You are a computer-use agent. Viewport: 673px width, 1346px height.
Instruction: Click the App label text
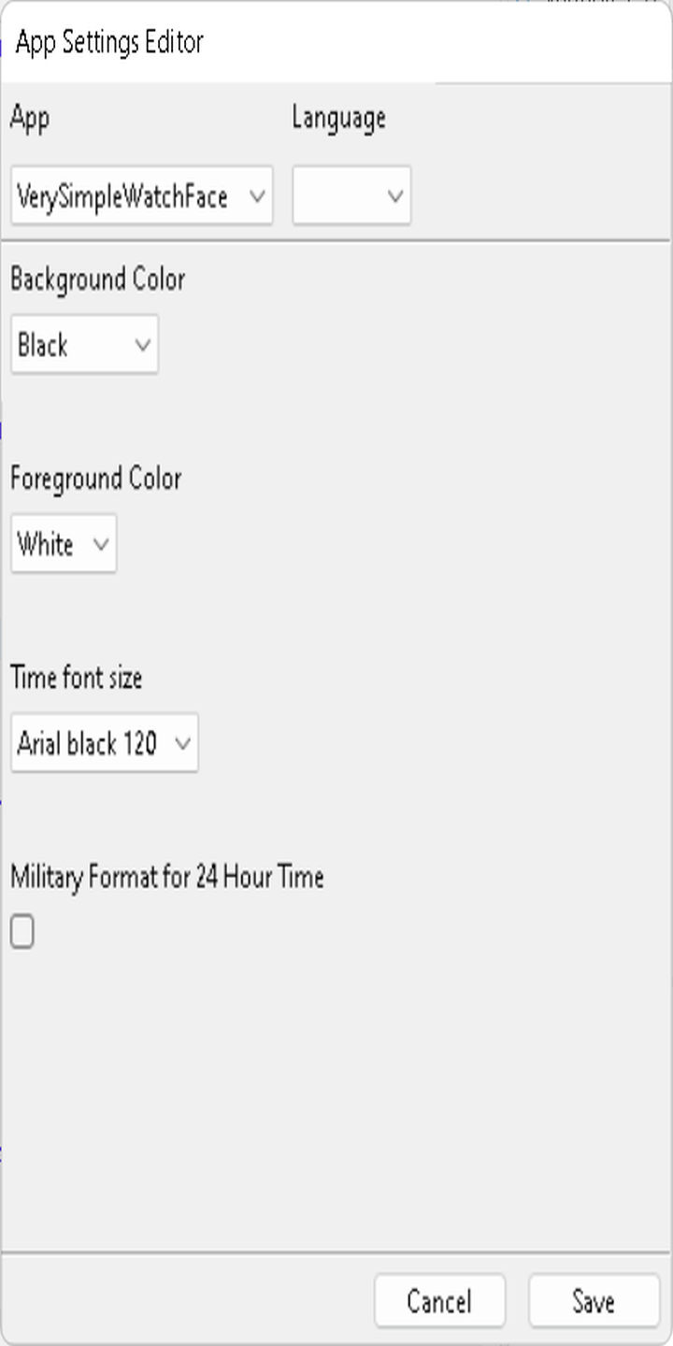pos(29,119)
